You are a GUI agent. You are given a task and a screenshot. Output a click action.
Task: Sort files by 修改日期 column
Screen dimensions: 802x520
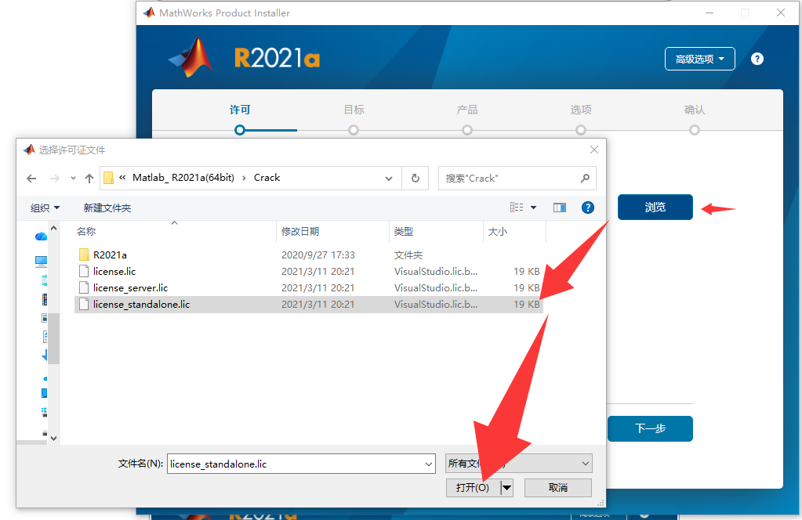pos(332,231)
